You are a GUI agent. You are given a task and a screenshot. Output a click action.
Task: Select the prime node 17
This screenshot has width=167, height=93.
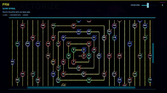68,44
